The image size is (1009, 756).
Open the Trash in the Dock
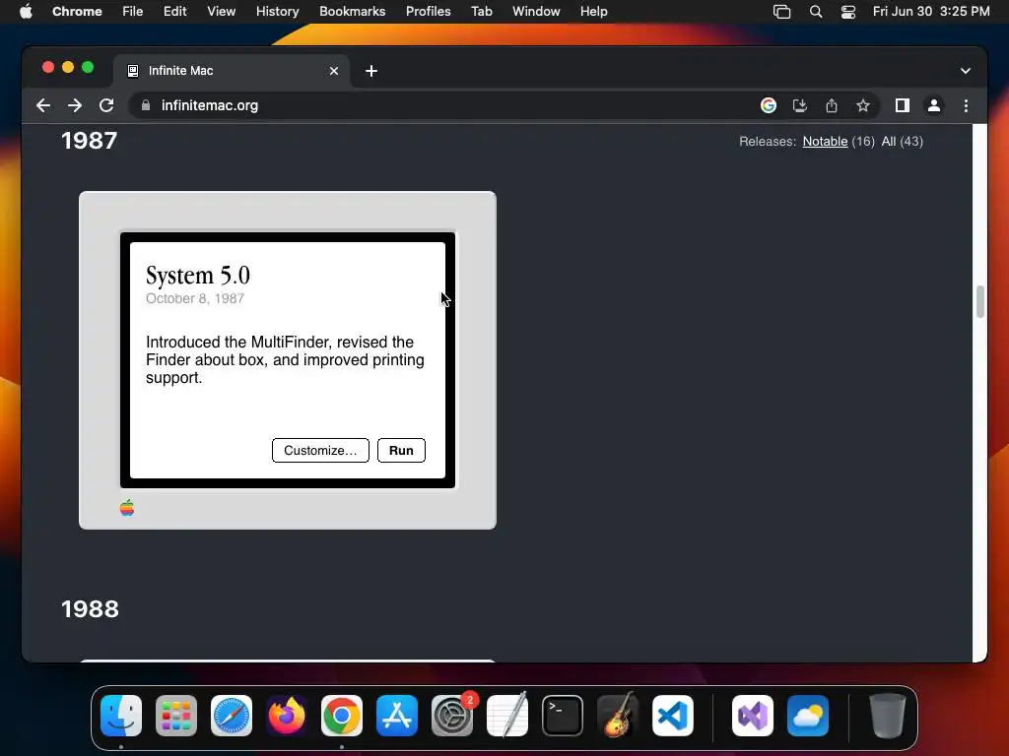click(x=888, y=716)
